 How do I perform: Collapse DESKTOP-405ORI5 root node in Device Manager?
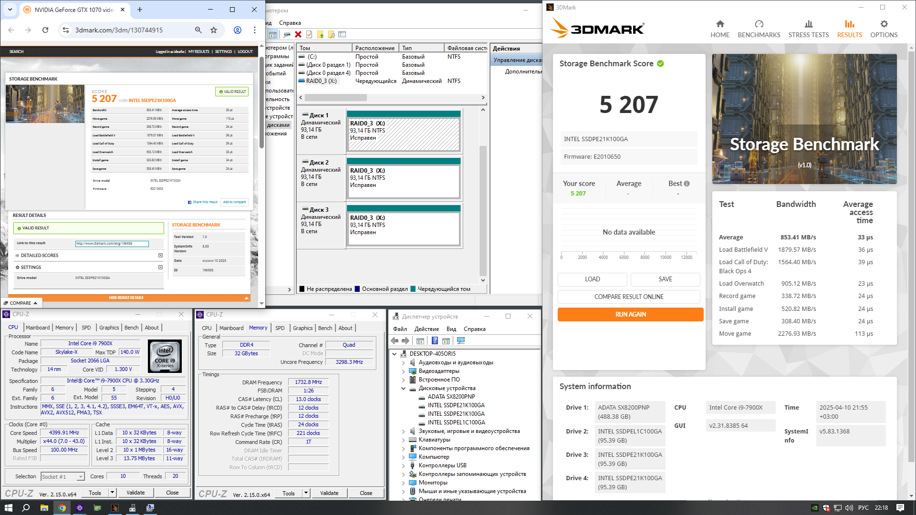pos(395,354)
